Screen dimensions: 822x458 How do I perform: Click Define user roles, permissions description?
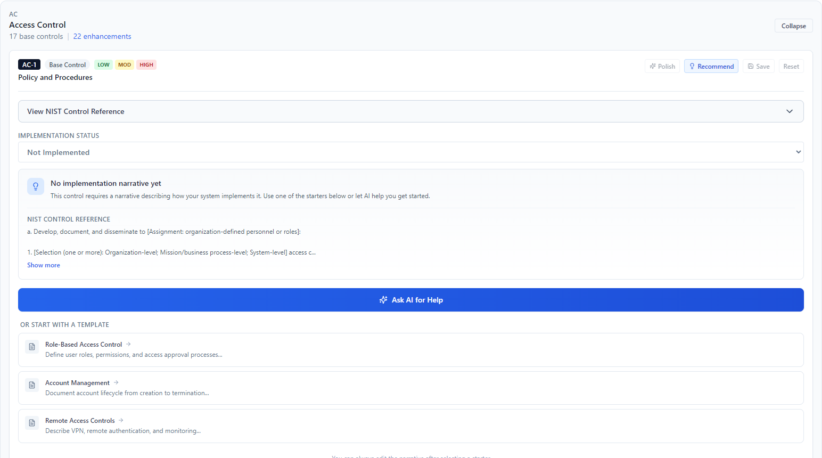click(134, 355)
